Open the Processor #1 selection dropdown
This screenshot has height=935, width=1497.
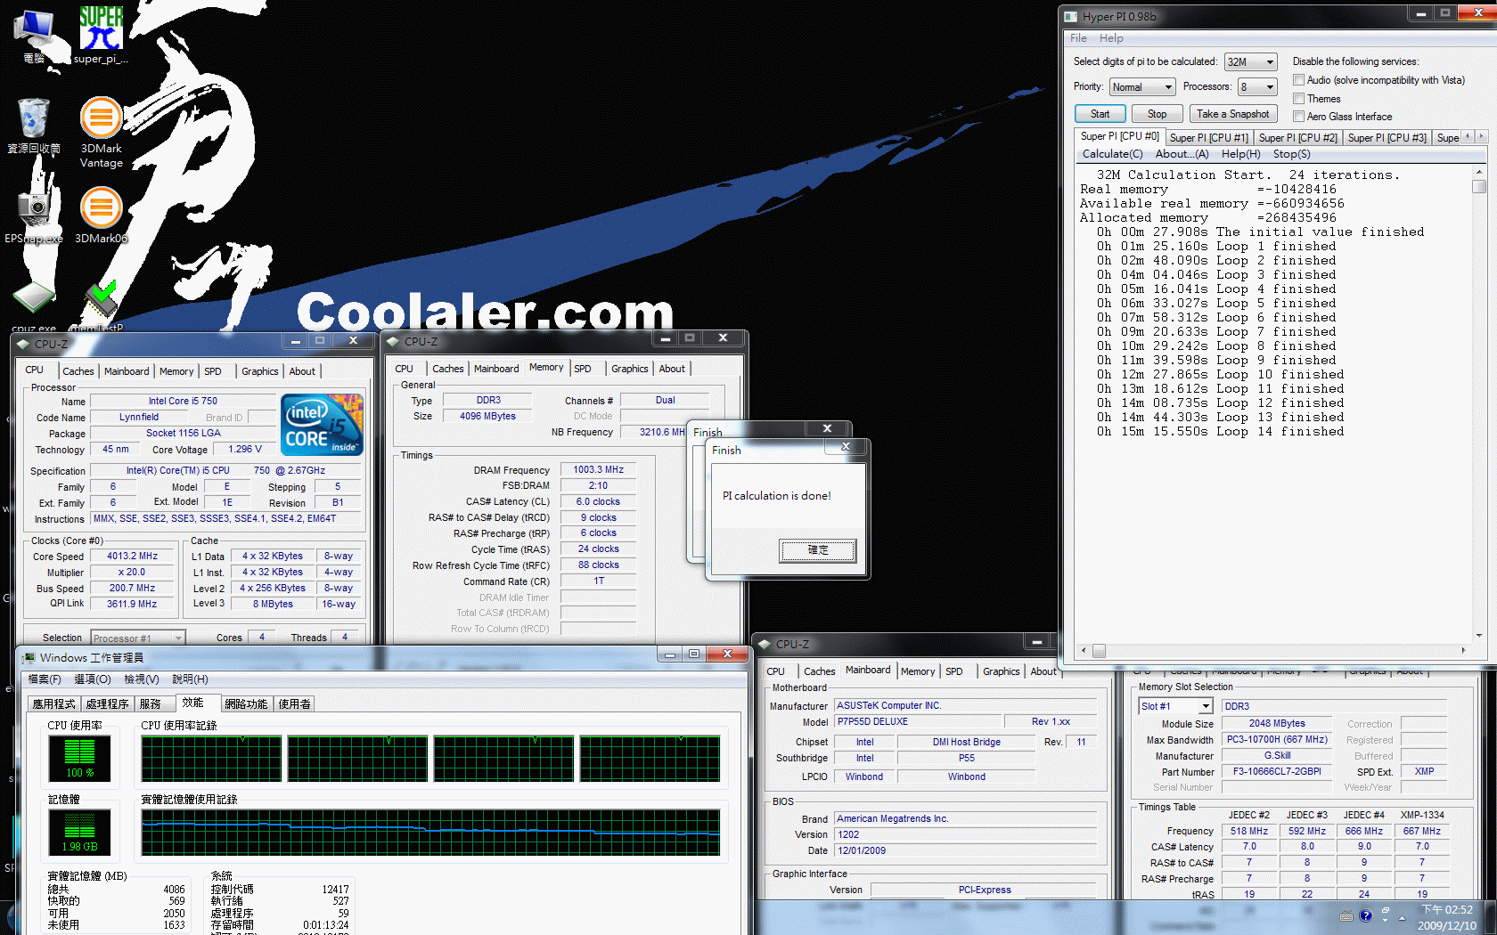point(137,638)
